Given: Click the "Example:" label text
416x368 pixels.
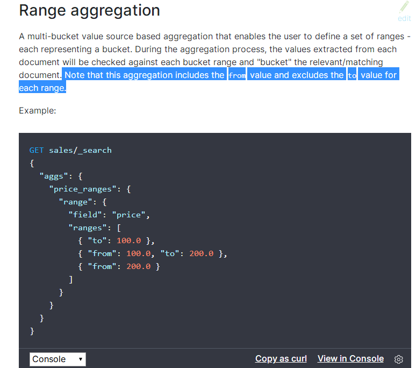Looking at the screenshot, I should pyautogui.click(x=37, y=110).
